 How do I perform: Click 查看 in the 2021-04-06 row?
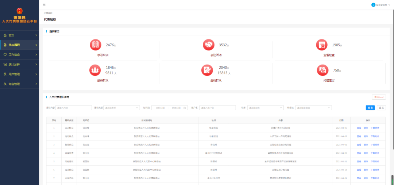[x=359, y=128]
